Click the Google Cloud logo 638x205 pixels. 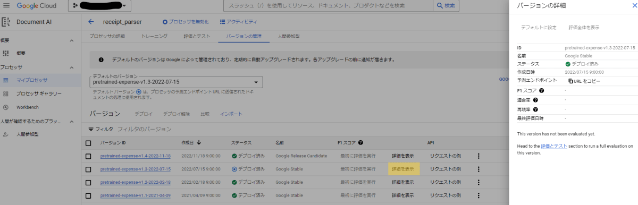pos(36,6)
